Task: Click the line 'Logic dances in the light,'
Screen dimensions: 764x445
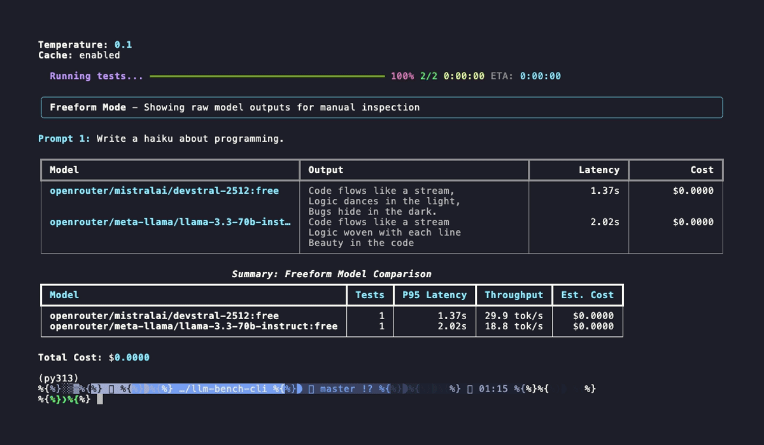Action: [385, 201]
